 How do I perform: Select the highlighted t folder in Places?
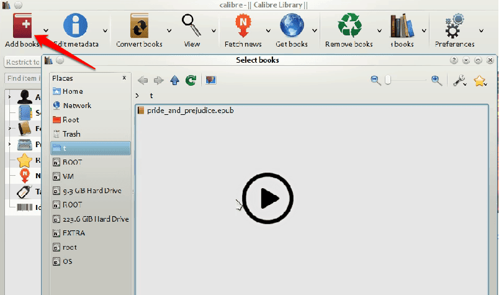click(91, 148)
